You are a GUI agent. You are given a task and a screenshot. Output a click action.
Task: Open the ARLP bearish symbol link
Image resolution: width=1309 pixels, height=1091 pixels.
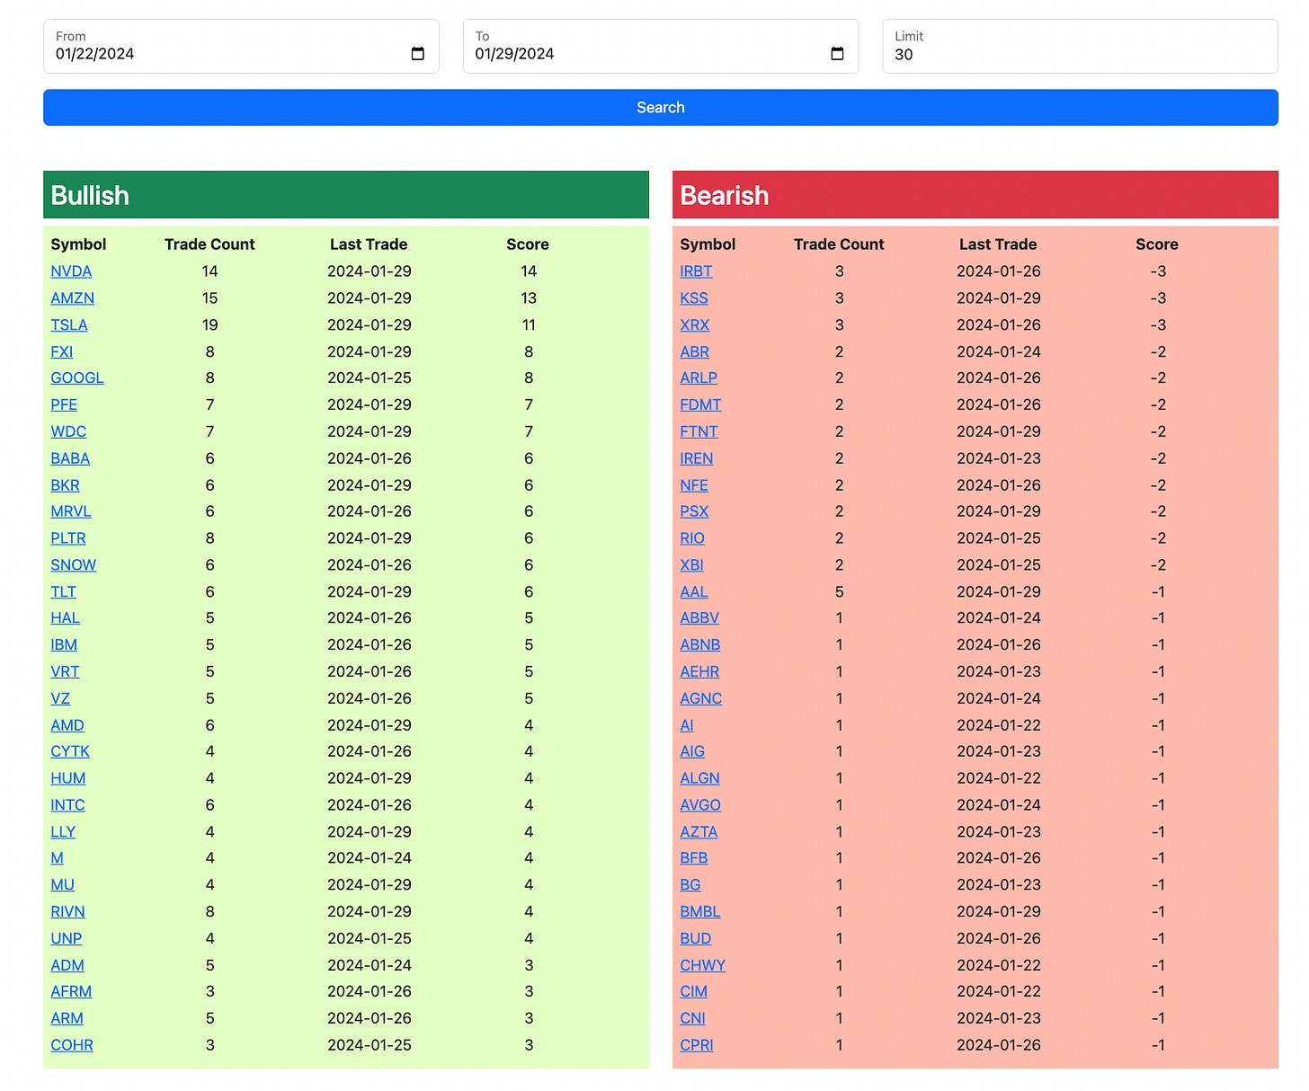(x=699, y=378)
